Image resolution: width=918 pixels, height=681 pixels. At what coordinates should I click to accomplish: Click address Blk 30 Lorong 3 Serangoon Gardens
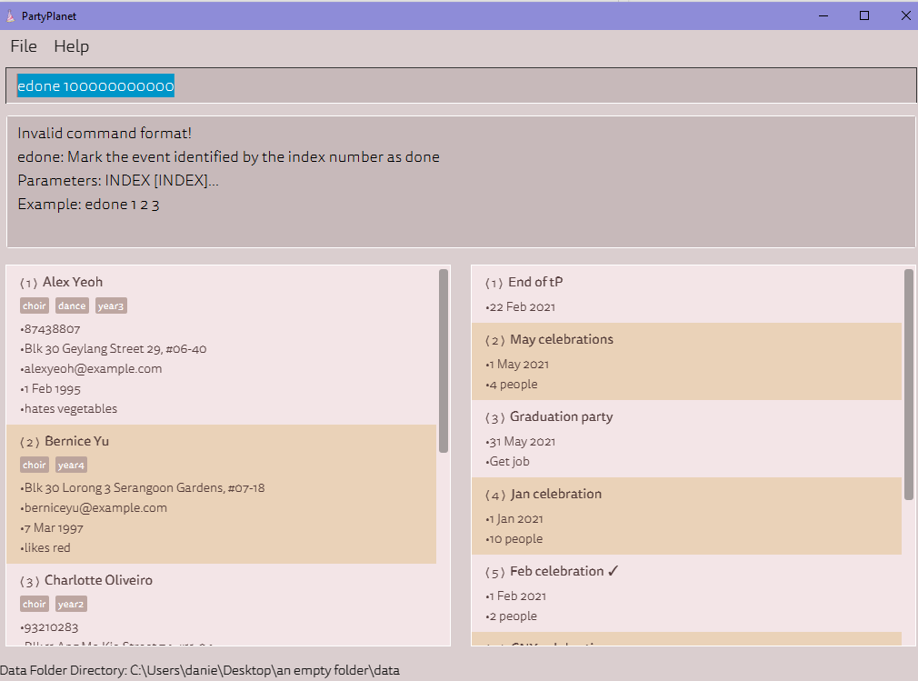[145, 487]
